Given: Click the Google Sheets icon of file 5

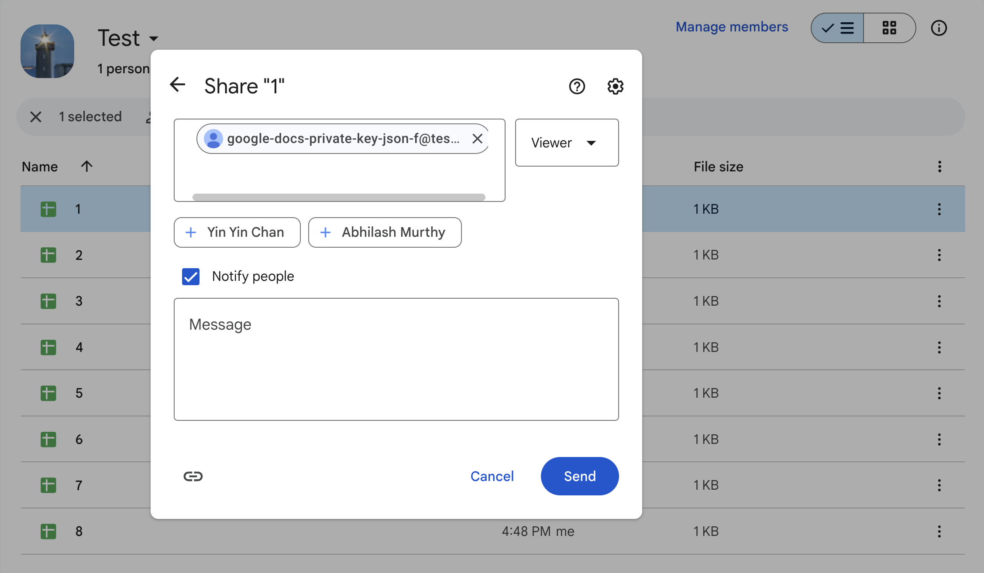Looking at the screenshot, I should pos(48,393).
